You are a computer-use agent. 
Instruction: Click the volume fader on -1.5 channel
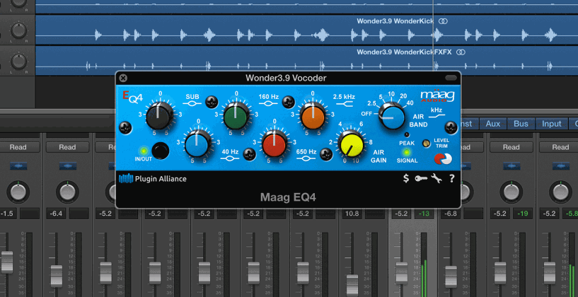[x=7, y=262]
